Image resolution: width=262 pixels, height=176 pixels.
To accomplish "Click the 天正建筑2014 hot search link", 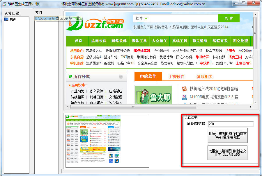I will 218,27.
